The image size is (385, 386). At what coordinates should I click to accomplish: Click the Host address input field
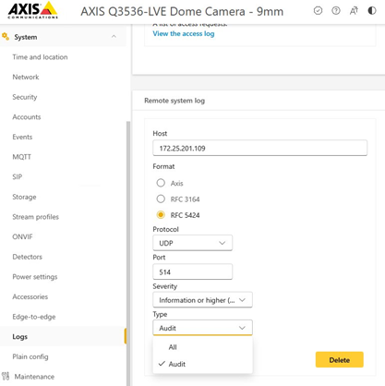[x=259, y=148]
